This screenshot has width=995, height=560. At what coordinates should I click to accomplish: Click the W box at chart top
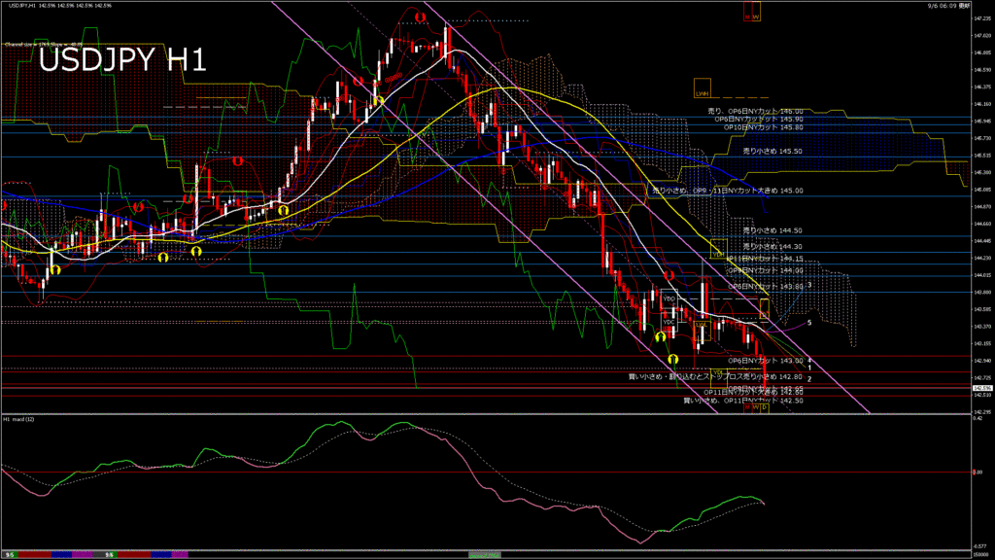pos(756,16)
